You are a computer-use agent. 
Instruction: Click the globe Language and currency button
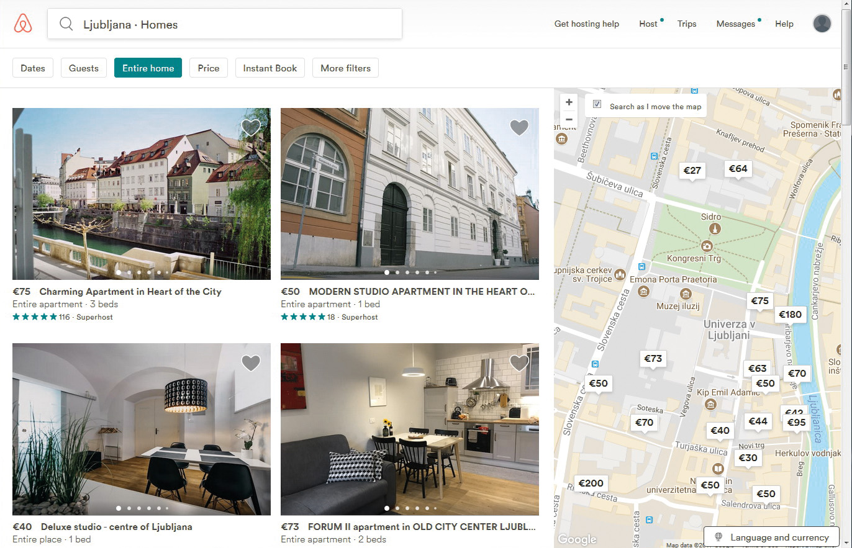pos(772,537)
